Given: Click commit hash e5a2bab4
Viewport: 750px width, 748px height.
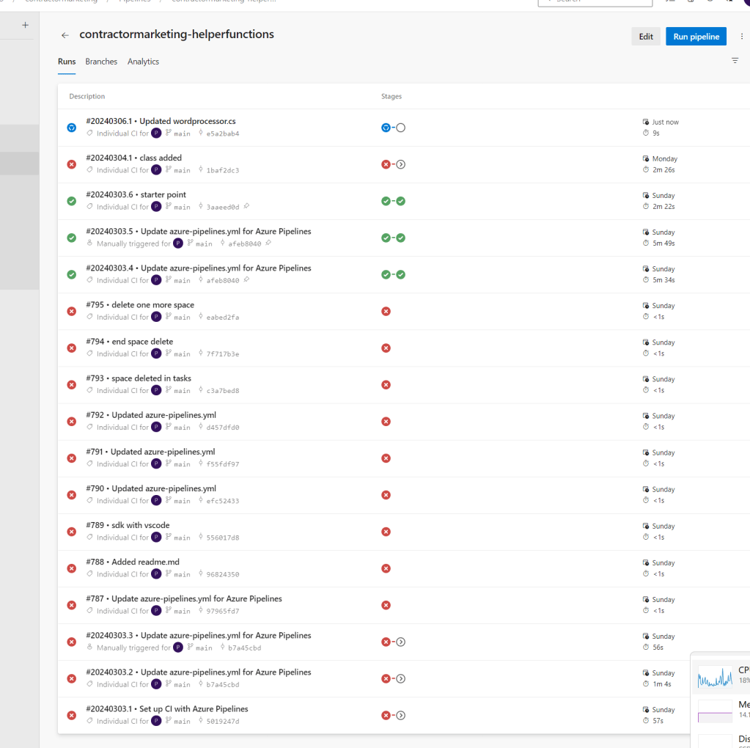Looking at the screenshot, I should coord(222,133).
